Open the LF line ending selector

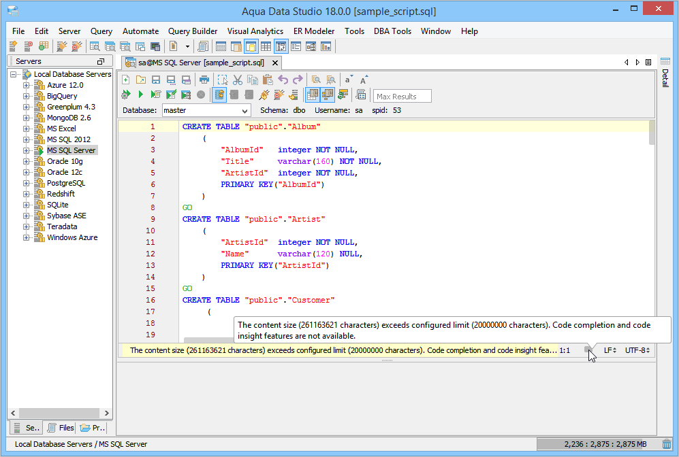coord(610,350)
